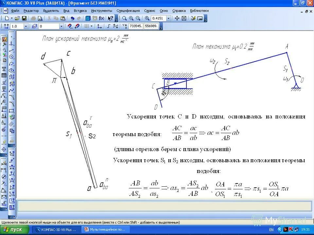The image size is (314, 235).
Task: Click the пуск Start button
Action: coord(14,230)
